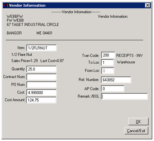Click the Tran Code field showing 200
Screen dimensions: 154x141
[108, 55]
